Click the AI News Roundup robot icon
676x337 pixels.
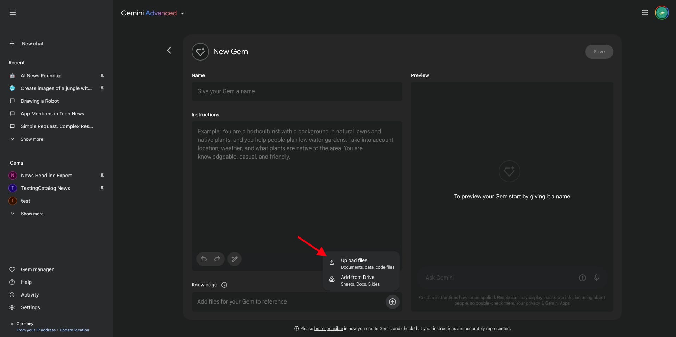click(x=12, y=76)
